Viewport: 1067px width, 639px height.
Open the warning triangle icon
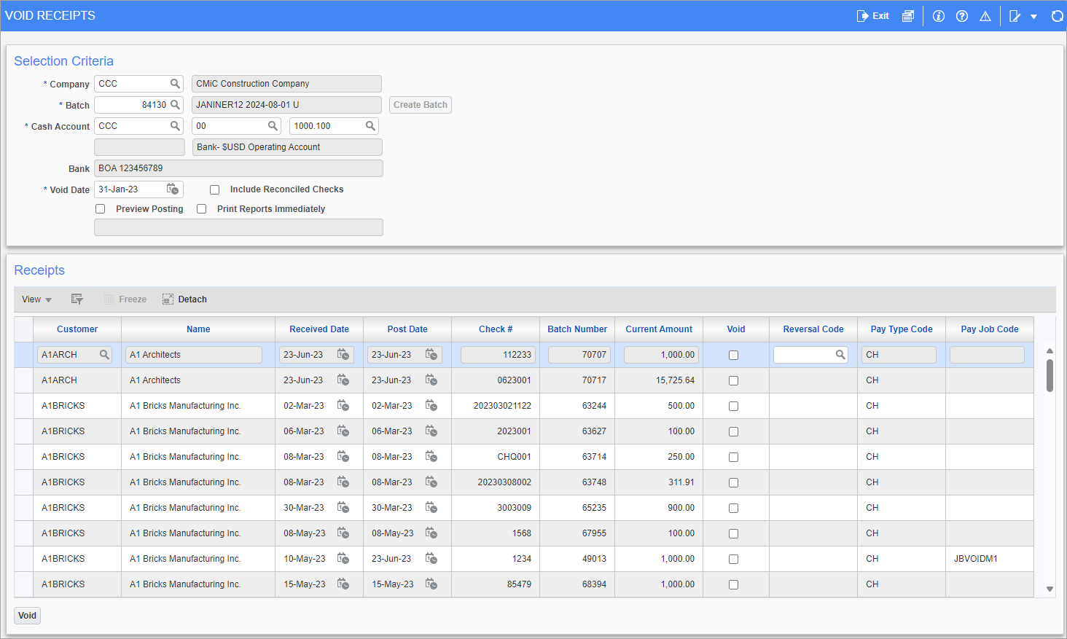[985, 16]
